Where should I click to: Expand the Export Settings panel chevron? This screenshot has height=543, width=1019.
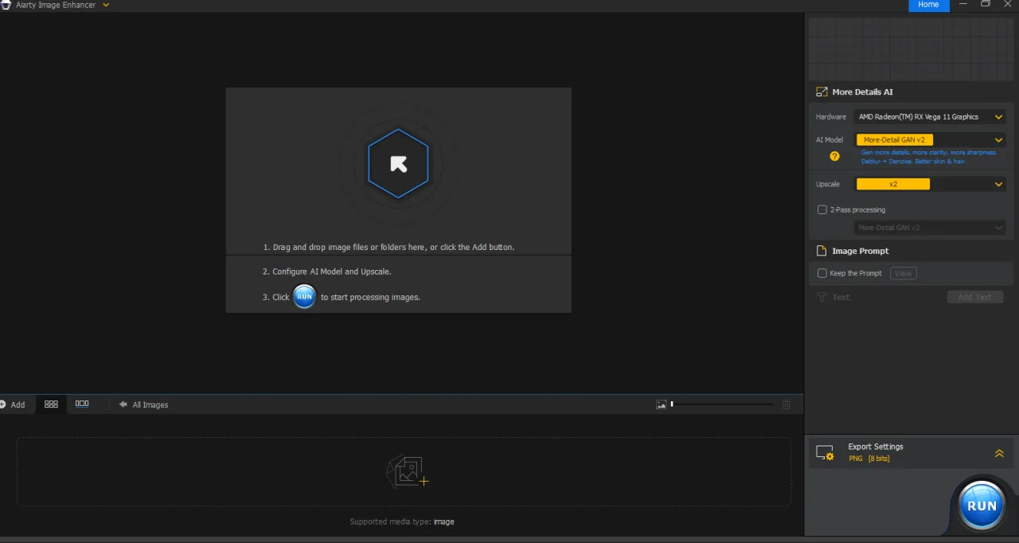(x=999, y=453)
